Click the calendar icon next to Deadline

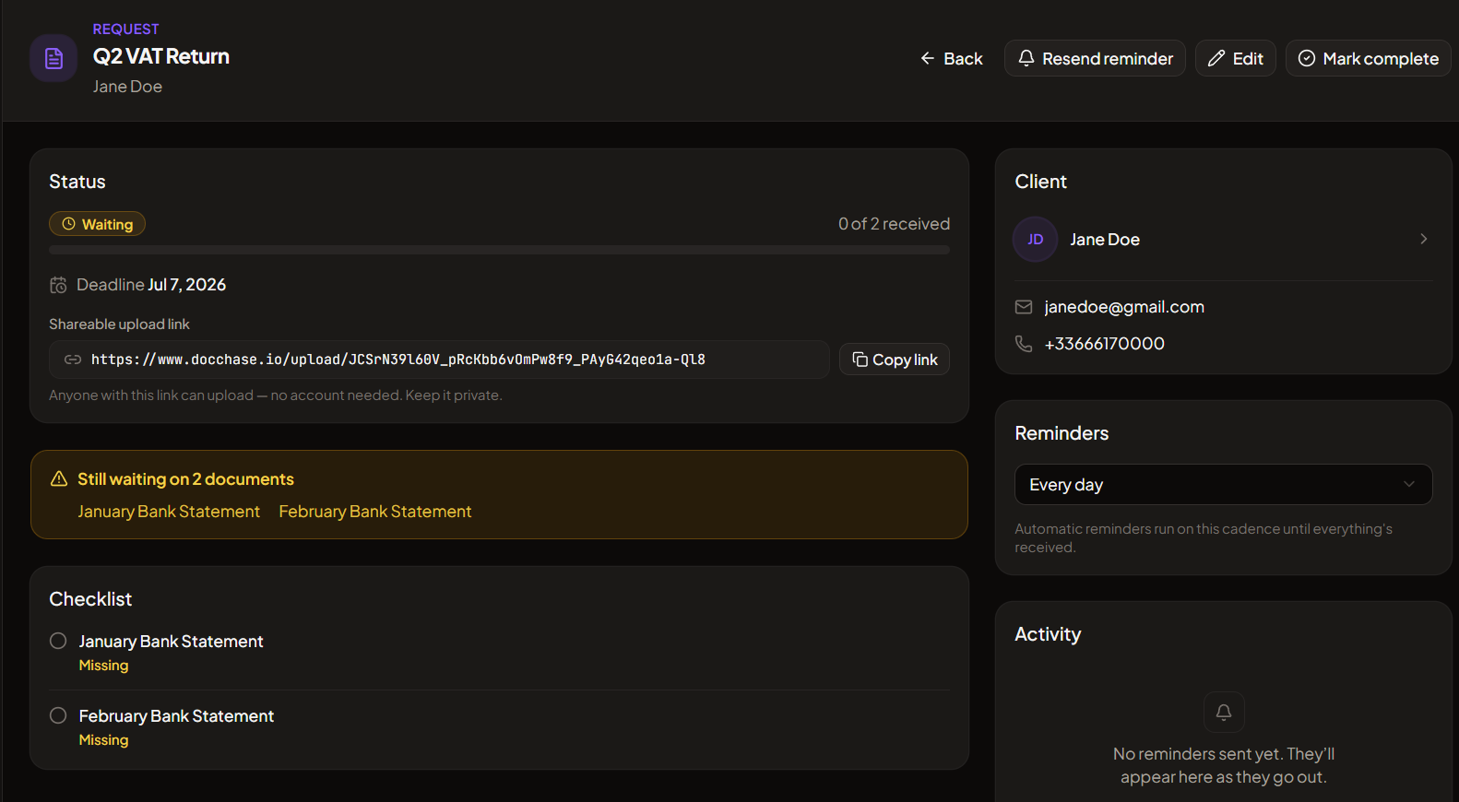pyautogui.click(x=58, y=285)
